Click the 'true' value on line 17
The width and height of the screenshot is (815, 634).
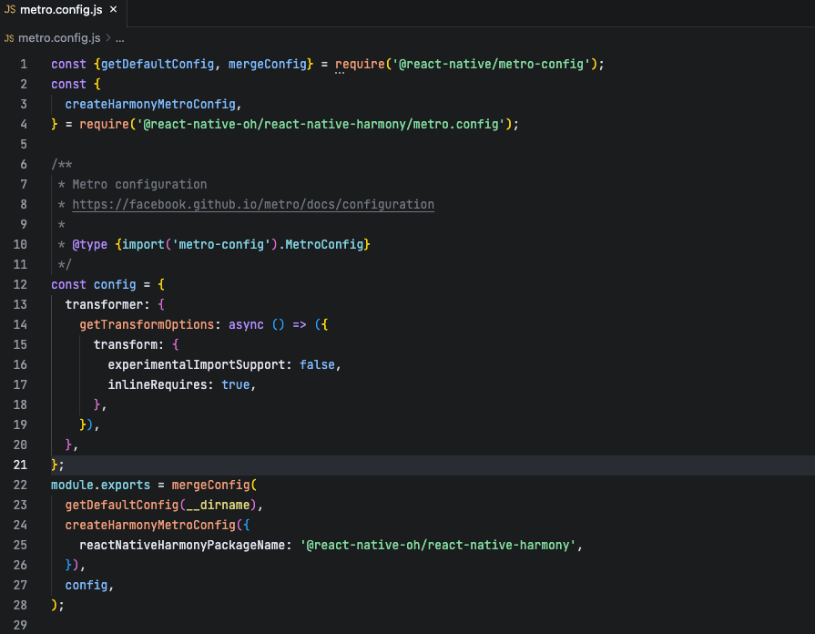click(236, 385)
